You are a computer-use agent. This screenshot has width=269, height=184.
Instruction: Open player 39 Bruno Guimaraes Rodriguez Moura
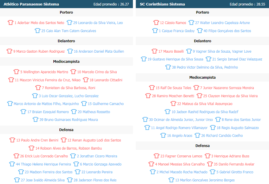pyautogui.click(x=68, y=120)
